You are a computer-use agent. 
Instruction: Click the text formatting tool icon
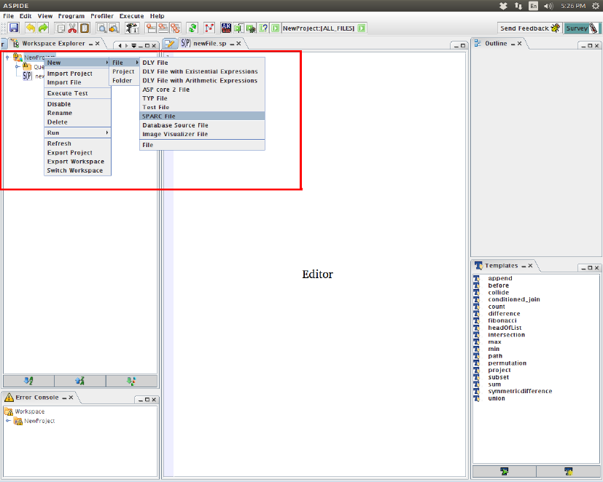tap(132, 28)
